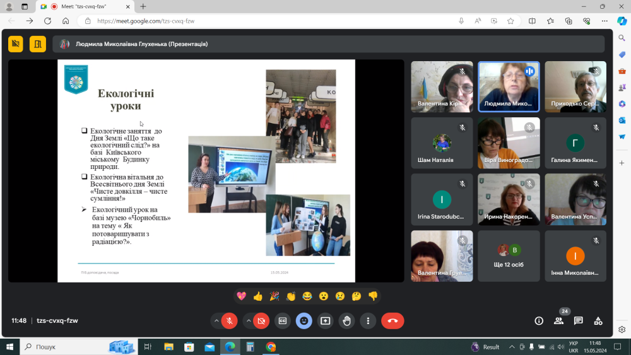Open the Windows taskbar search box "Пошук"

63,347
